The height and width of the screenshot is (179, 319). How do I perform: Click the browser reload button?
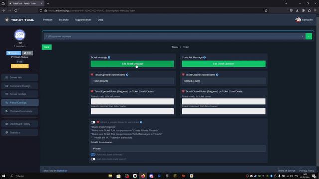click(x=16, y=11)
